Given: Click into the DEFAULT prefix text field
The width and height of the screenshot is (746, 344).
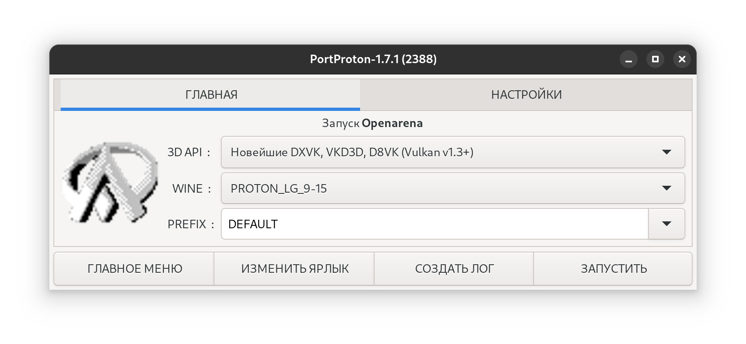Looking at the screenshot, I should tap(435, 224).
